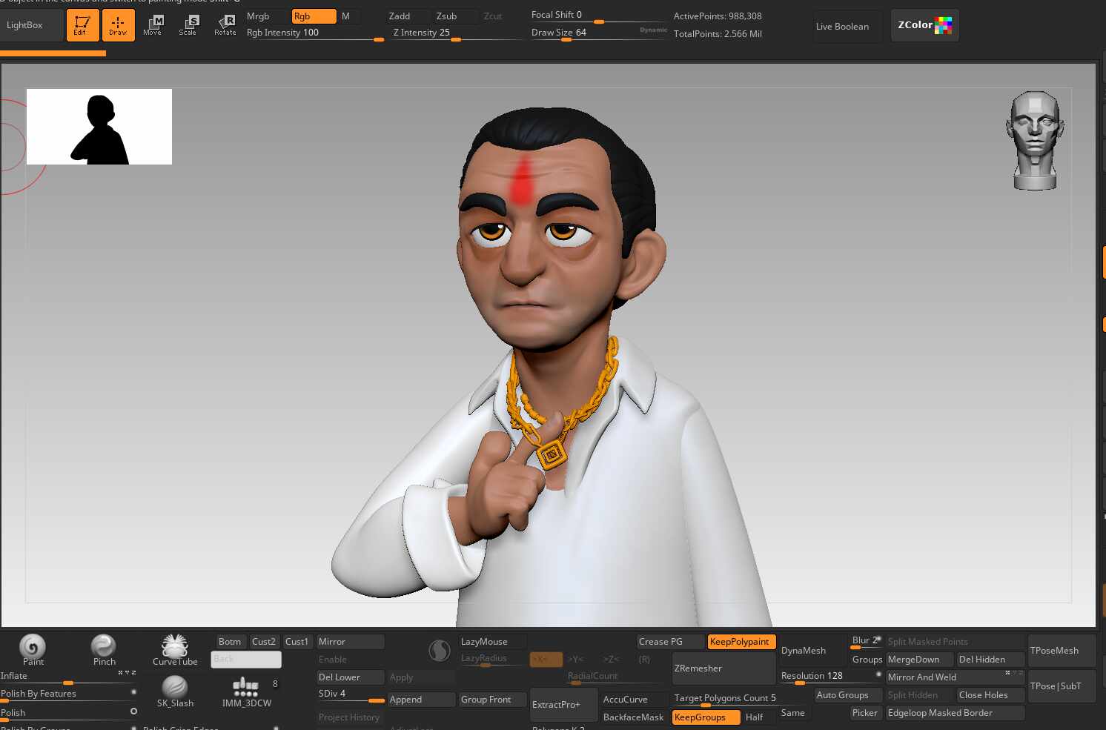Pick the CurveTube brush
This screenshot has height=730, width=1106.
(175, 650)
